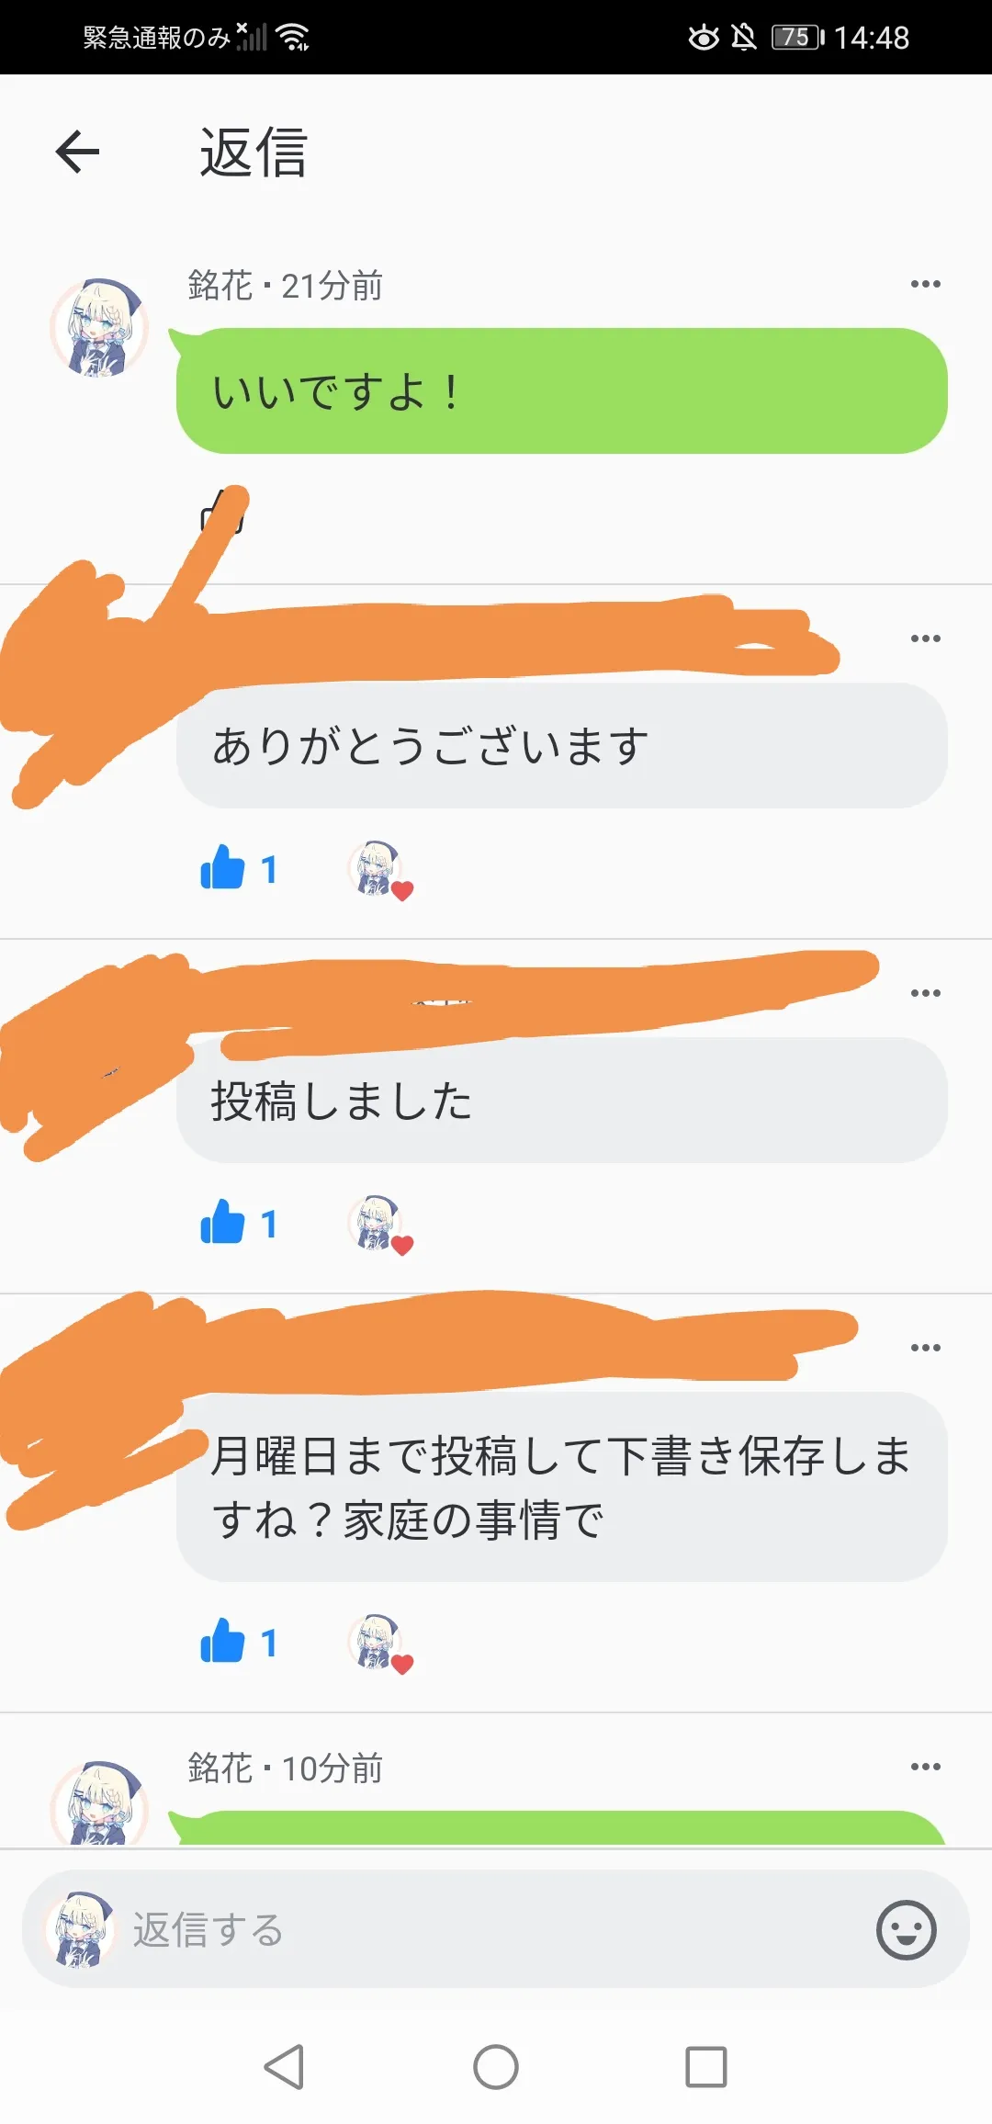The height and width of the screenshot is (2124, 992).
Task: Tap the Android home button
Action: coord(496,2067)
